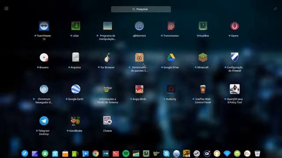Click the green power button in dock

click(x=237, y=154)
